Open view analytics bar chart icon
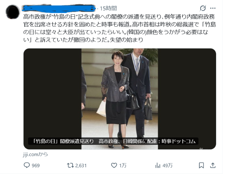The width and height of the screenshot is (228, 174). tap(158, 166)
